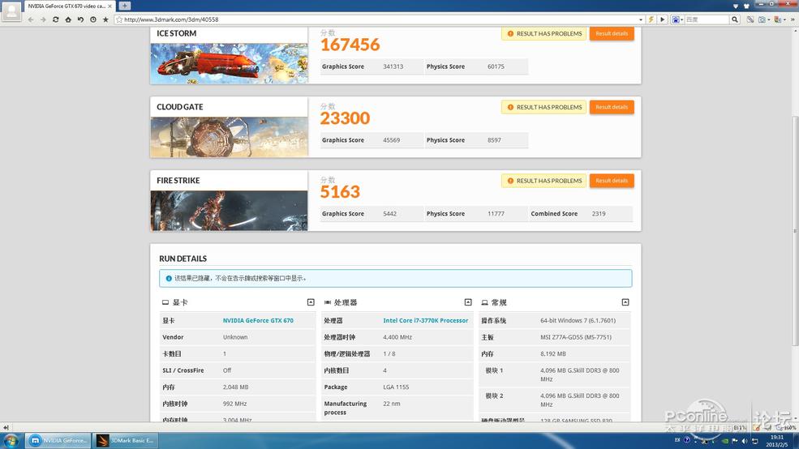Open browsing history clock icon

(x=93, y=19)
